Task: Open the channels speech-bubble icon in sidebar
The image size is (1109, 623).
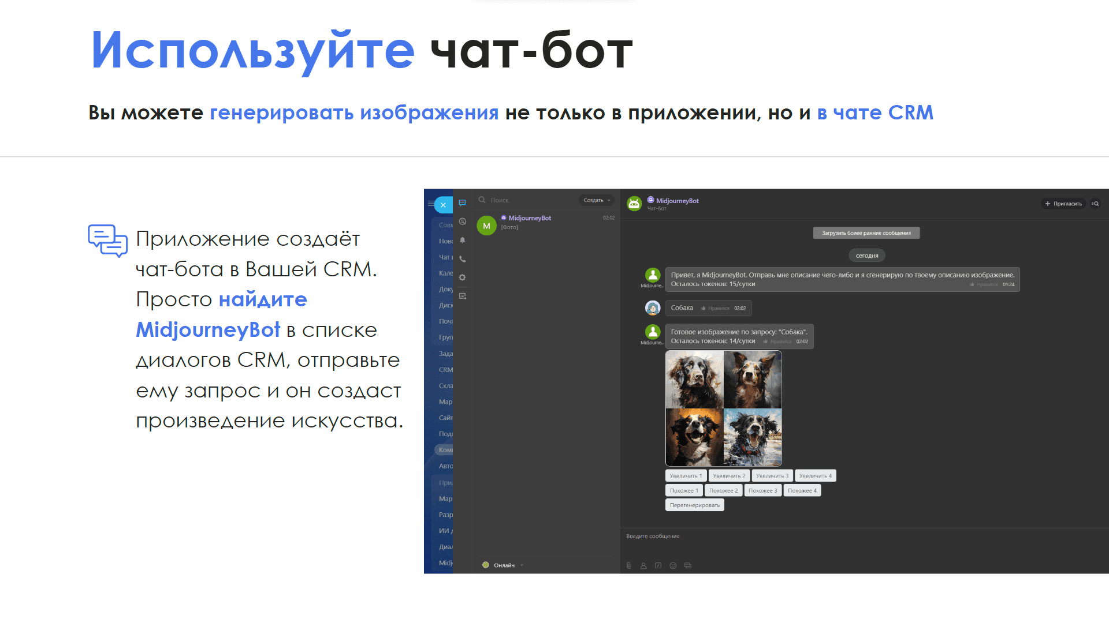Action: tap(462, 222)
